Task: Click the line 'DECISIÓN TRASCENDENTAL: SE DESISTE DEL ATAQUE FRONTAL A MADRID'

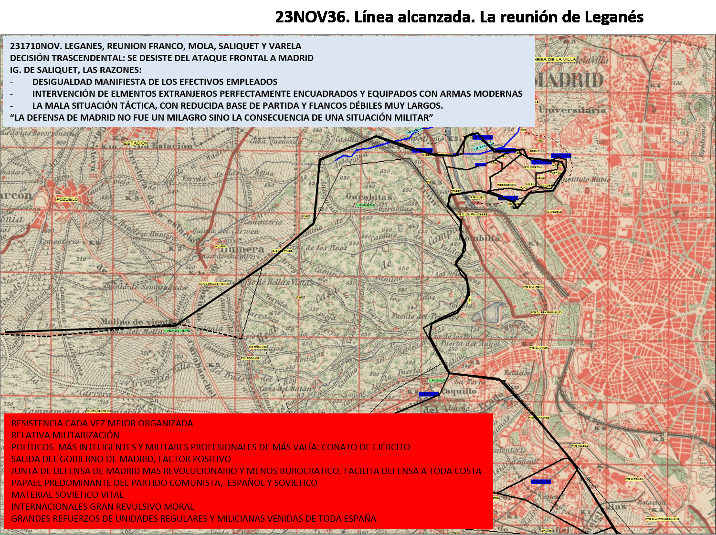Action: [162, 58]
